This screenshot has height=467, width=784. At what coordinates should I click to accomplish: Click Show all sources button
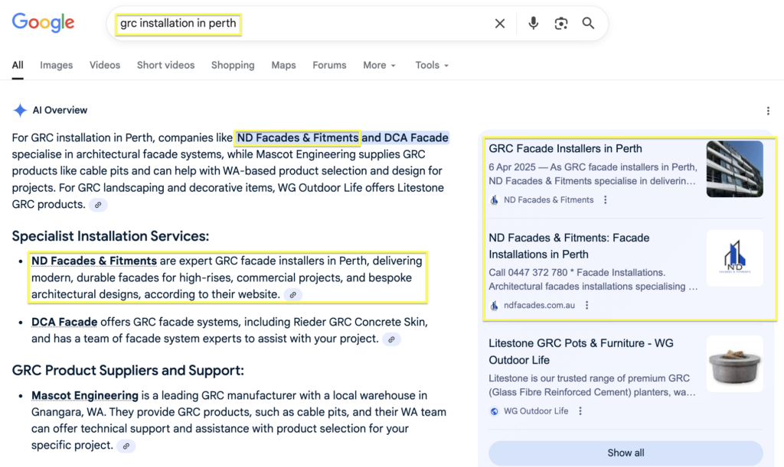point(626,452)
